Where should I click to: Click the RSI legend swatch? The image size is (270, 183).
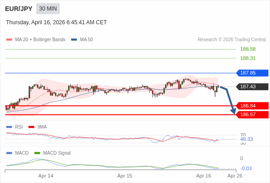[9, 127]
